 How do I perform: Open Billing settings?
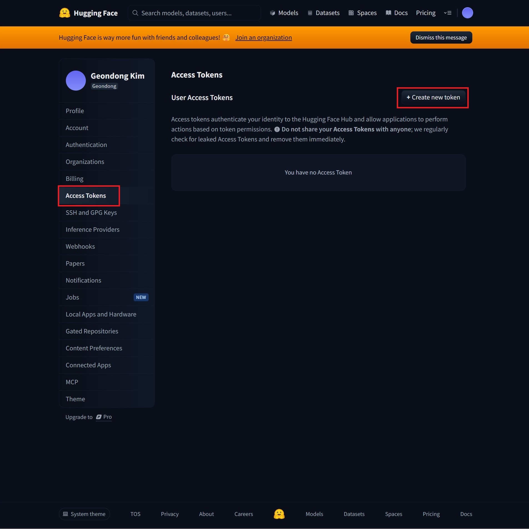(107, 179)
